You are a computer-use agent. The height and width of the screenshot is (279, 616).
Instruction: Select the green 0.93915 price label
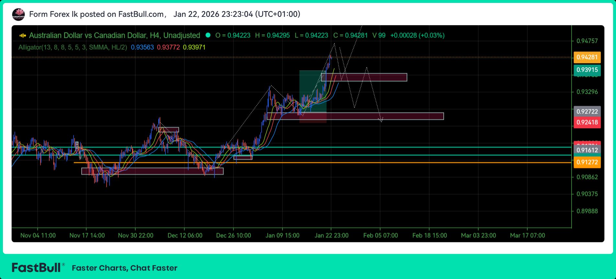tap(587, 70)
